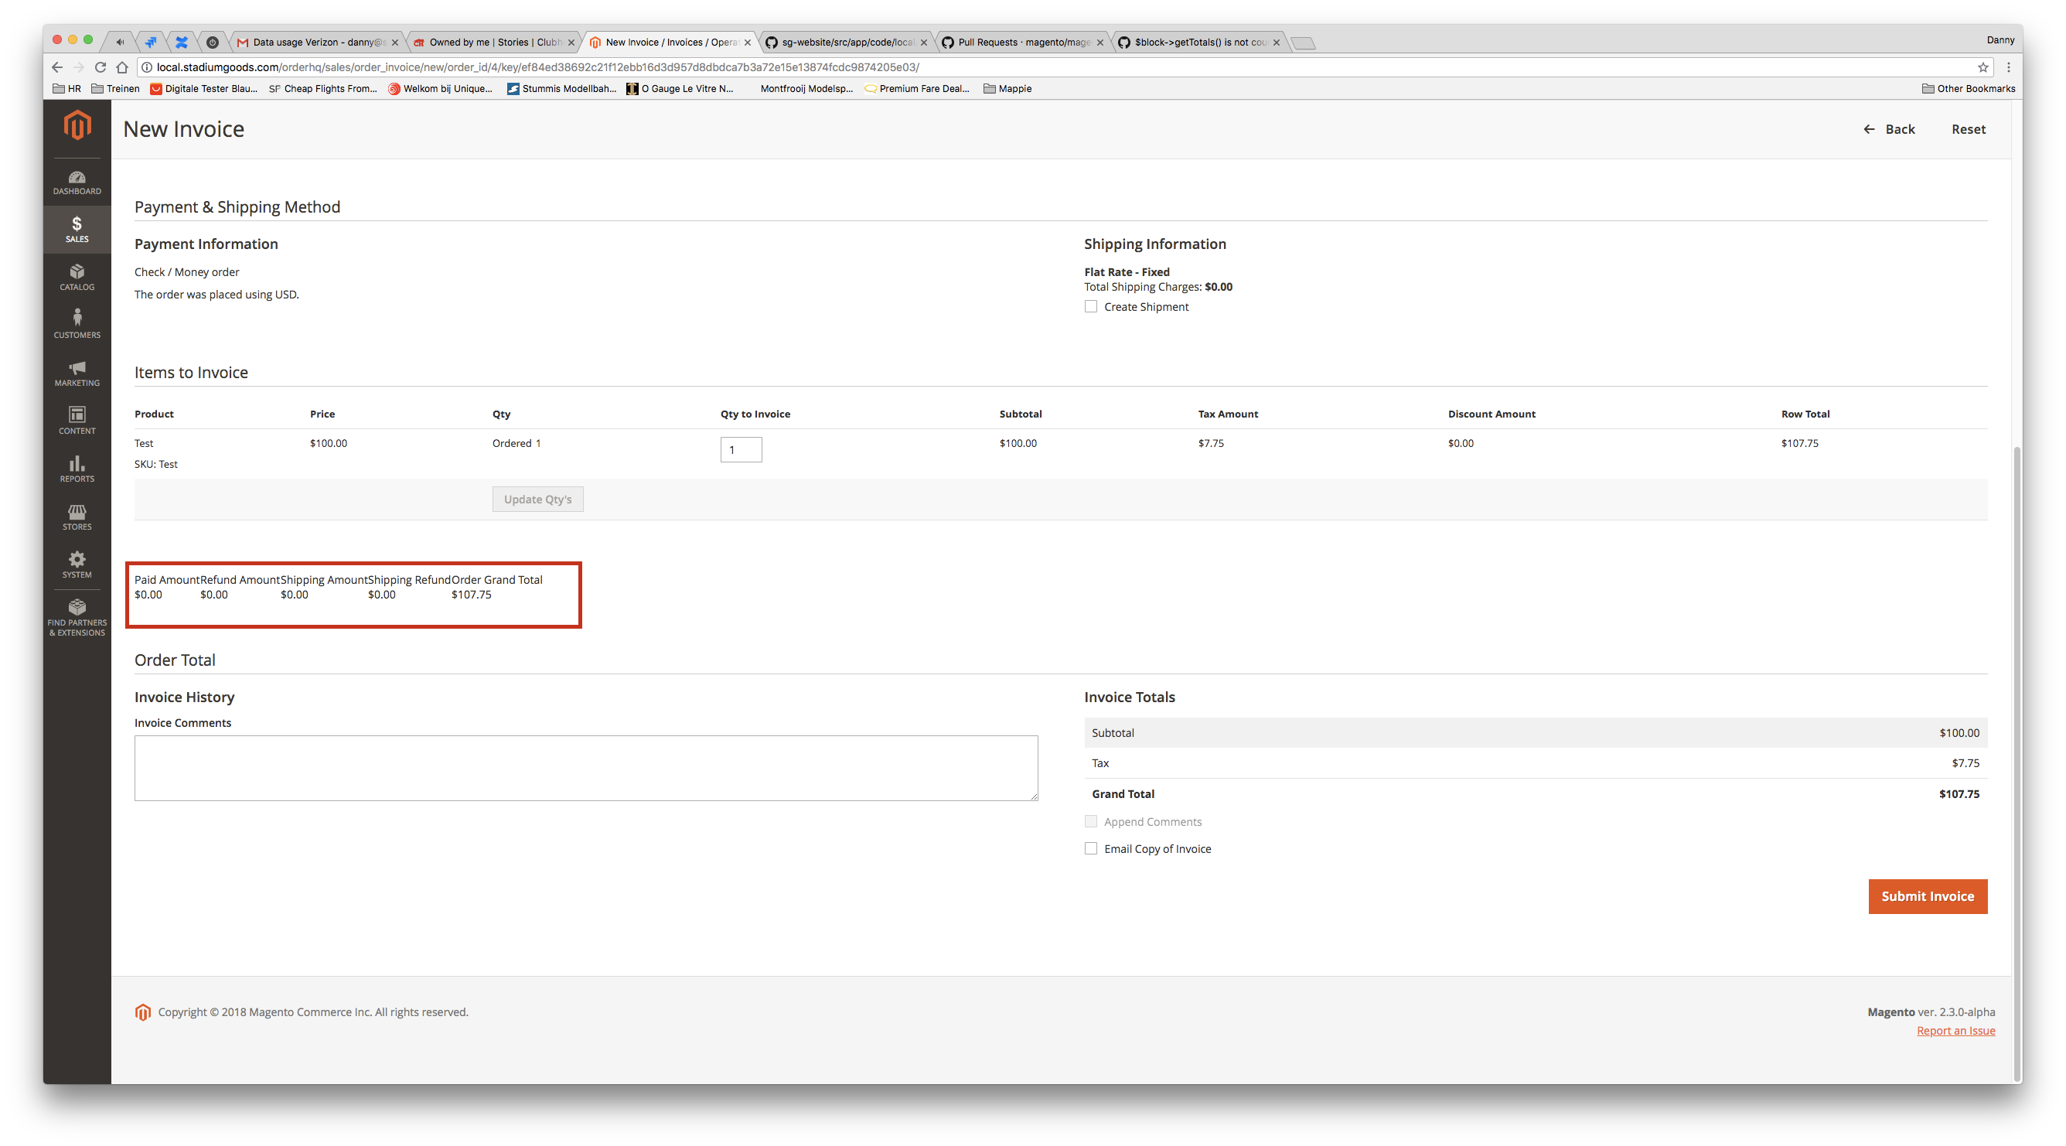This screenshot has height=1146, width=2066.
Task: Open Welkom bij Unique bookmark
Action: coord(440,89)
